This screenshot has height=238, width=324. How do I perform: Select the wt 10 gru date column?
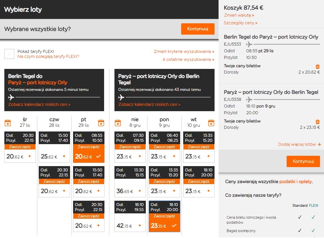(194, 122)
